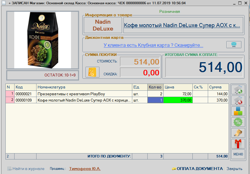Click Закрыть to close the receipt
The height and width of the screenshot is (174, 250).
pos(234,169)
